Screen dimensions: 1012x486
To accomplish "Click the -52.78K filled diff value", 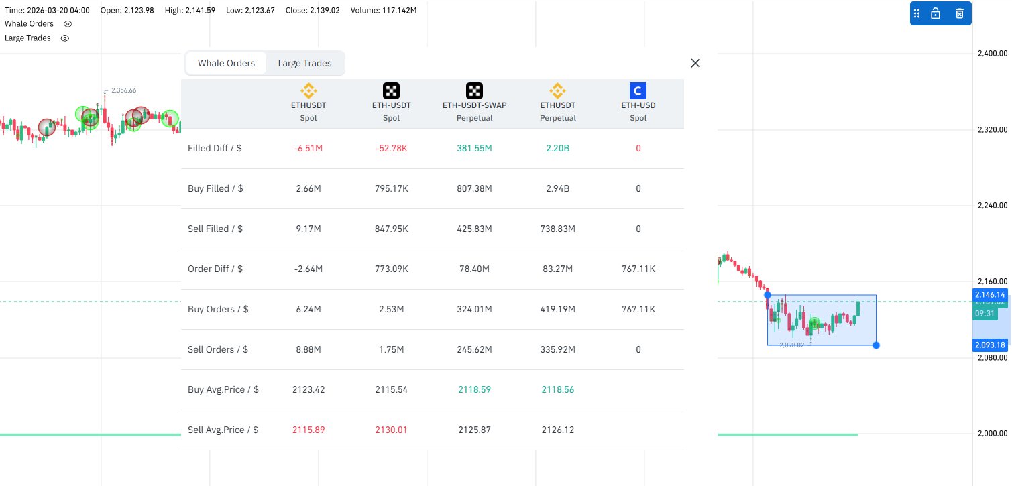I will point(391,148).
